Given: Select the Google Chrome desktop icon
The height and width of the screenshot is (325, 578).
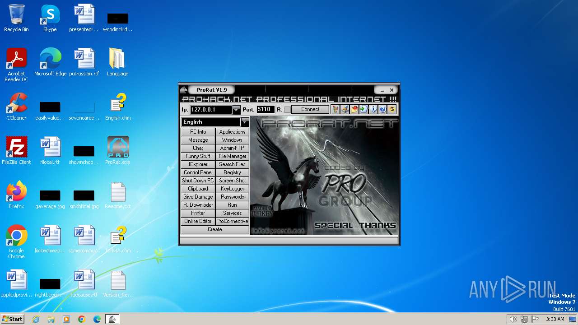Looking at the screenshot, I should pyautogui.click(x=16, y=242).
